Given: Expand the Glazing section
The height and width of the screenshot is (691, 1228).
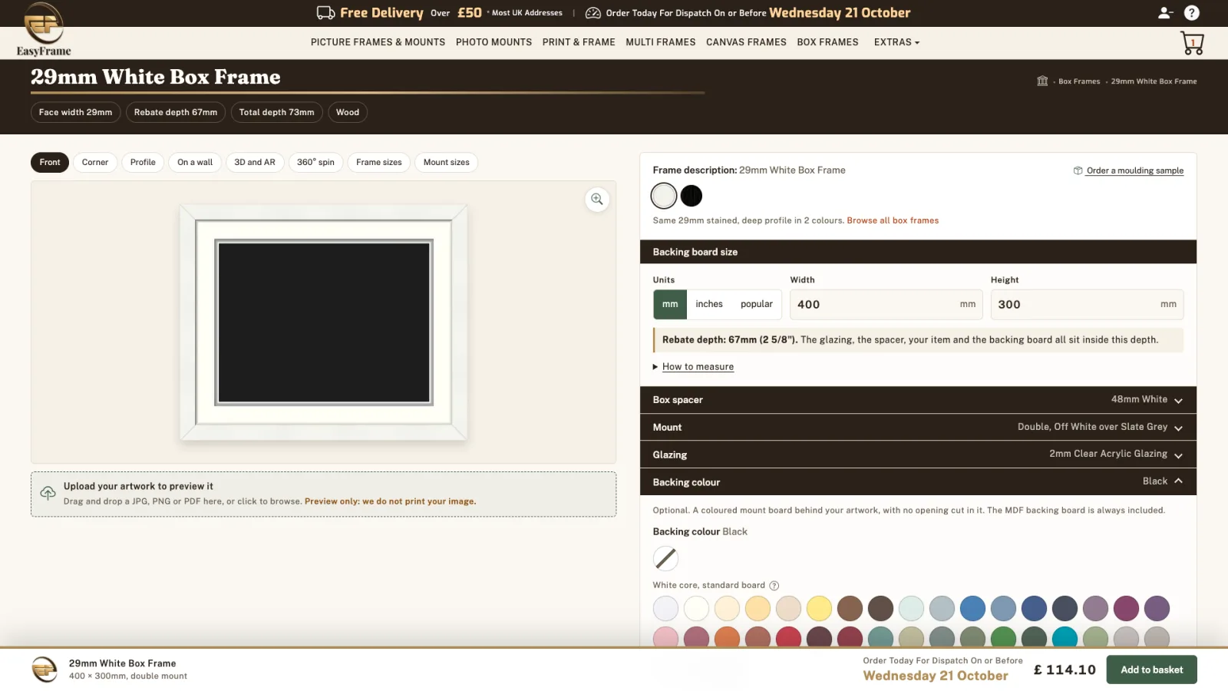Looking at the screenshot, I should coord(918,455).
